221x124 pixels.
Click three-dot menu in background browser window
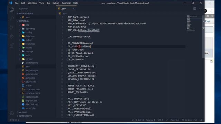click(x=211, y=11)
